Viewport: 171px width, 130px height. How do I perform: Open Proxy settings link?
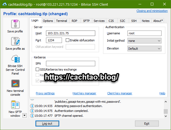tap(45, 93)
